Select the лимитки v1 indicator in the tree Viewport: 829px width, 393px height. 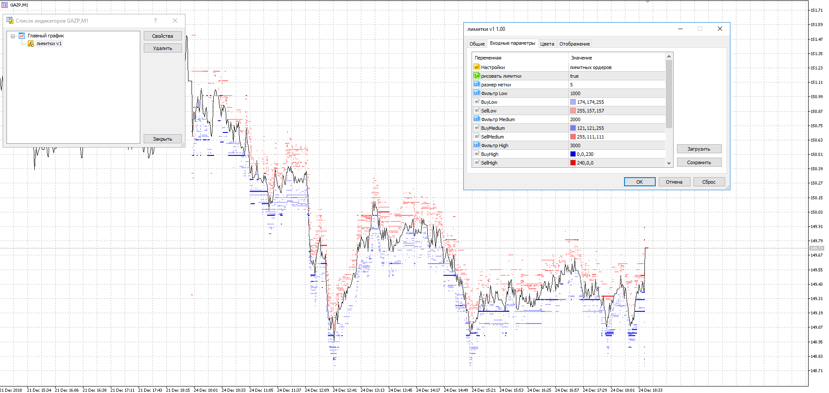coord(49,43)
